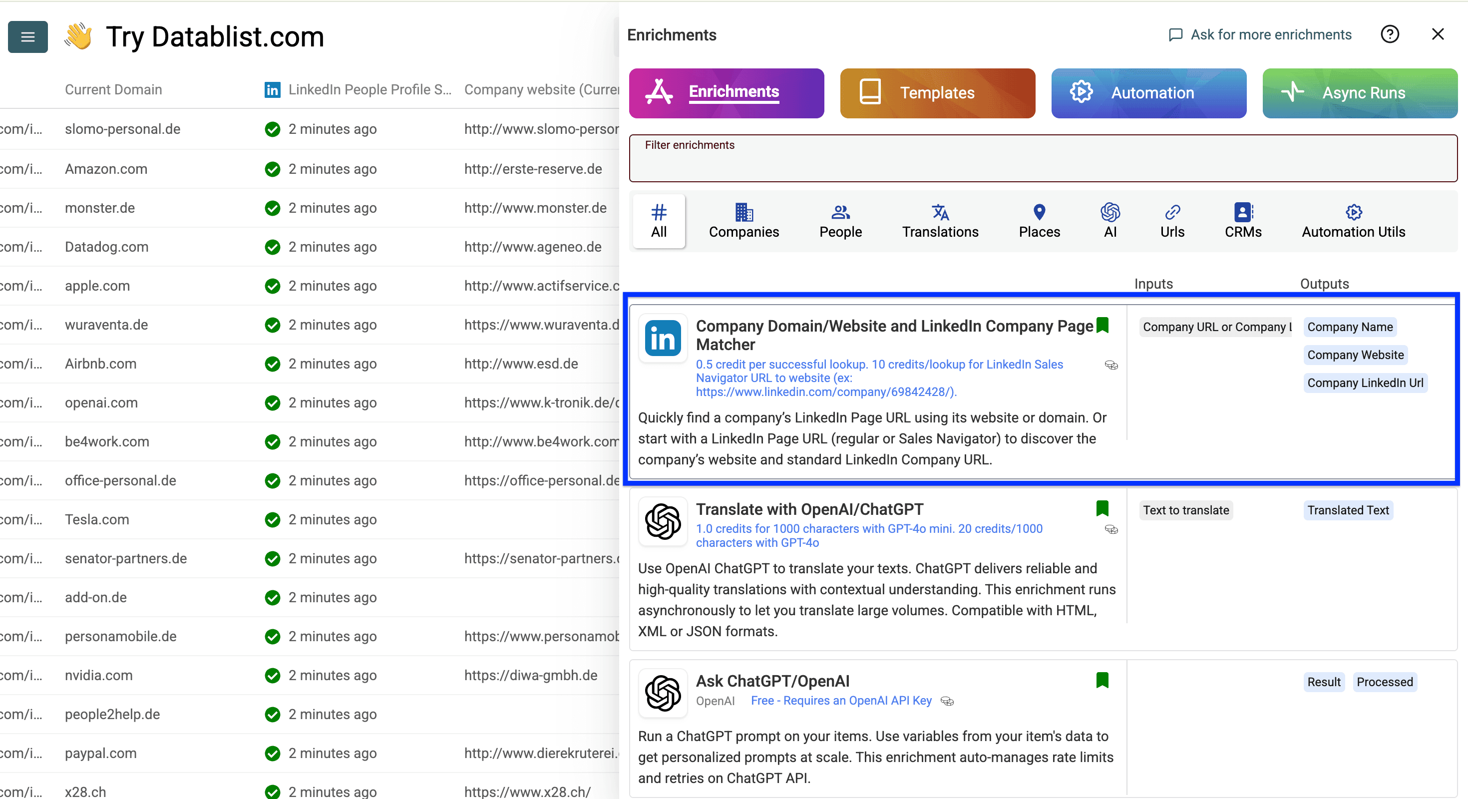This screenshot has width=1468, height=799.
Task: Click the help question mark icon
Action: point(1391,34)
